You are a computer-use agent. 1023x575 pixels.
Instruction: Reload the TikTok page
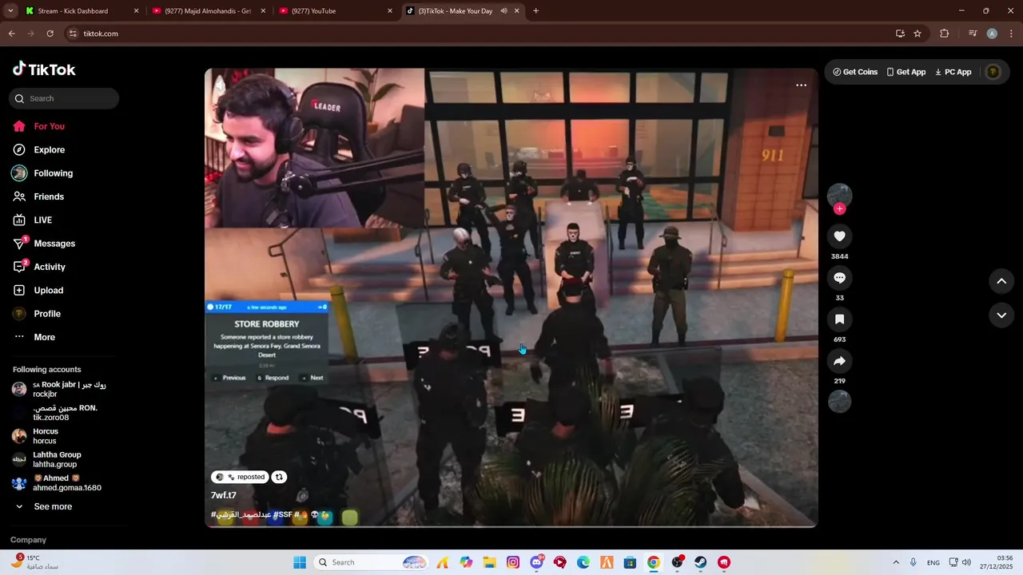[50, 34]
